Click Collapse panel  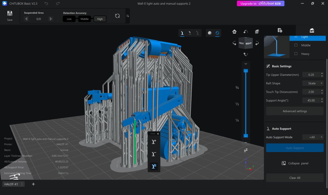(295, 163)
